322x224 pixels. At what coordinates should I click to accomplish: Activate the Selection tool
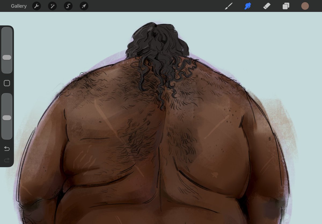click(68, 6)
